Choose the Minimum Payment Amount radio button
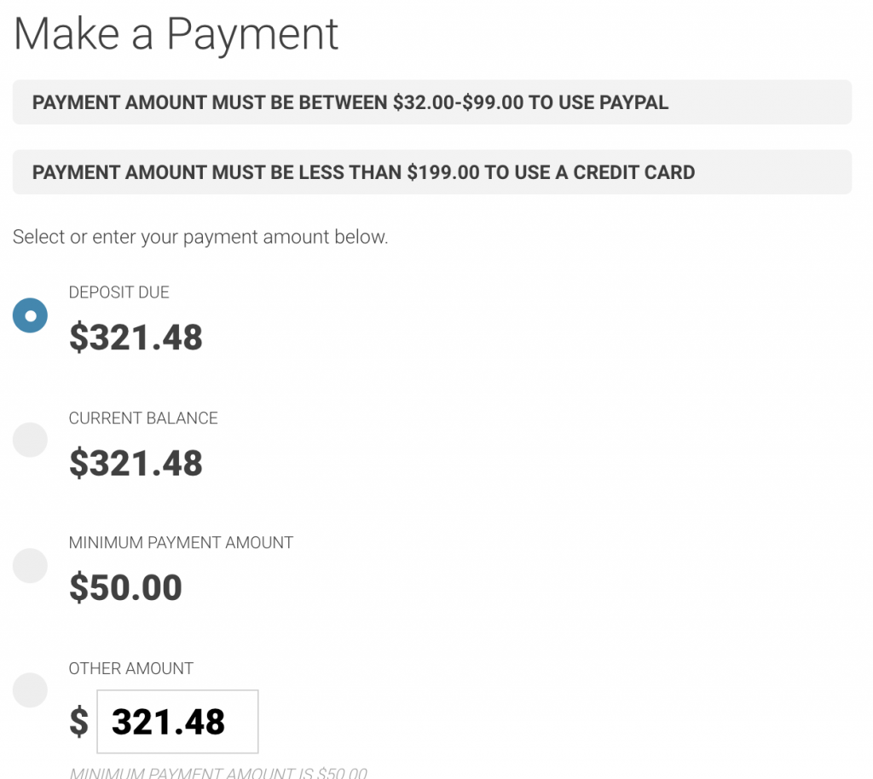The image size is (873, 779). click(x=30, y=565)
